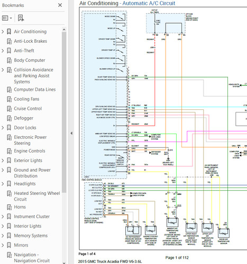Expand Collision Avoidance and Parking Assist bookmark
247x264 pixels.
point(3,70)
